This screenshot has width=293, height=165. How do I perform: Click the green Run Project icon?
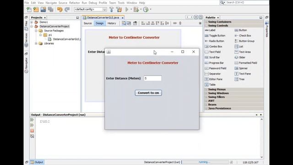click(x=127, y=9)
